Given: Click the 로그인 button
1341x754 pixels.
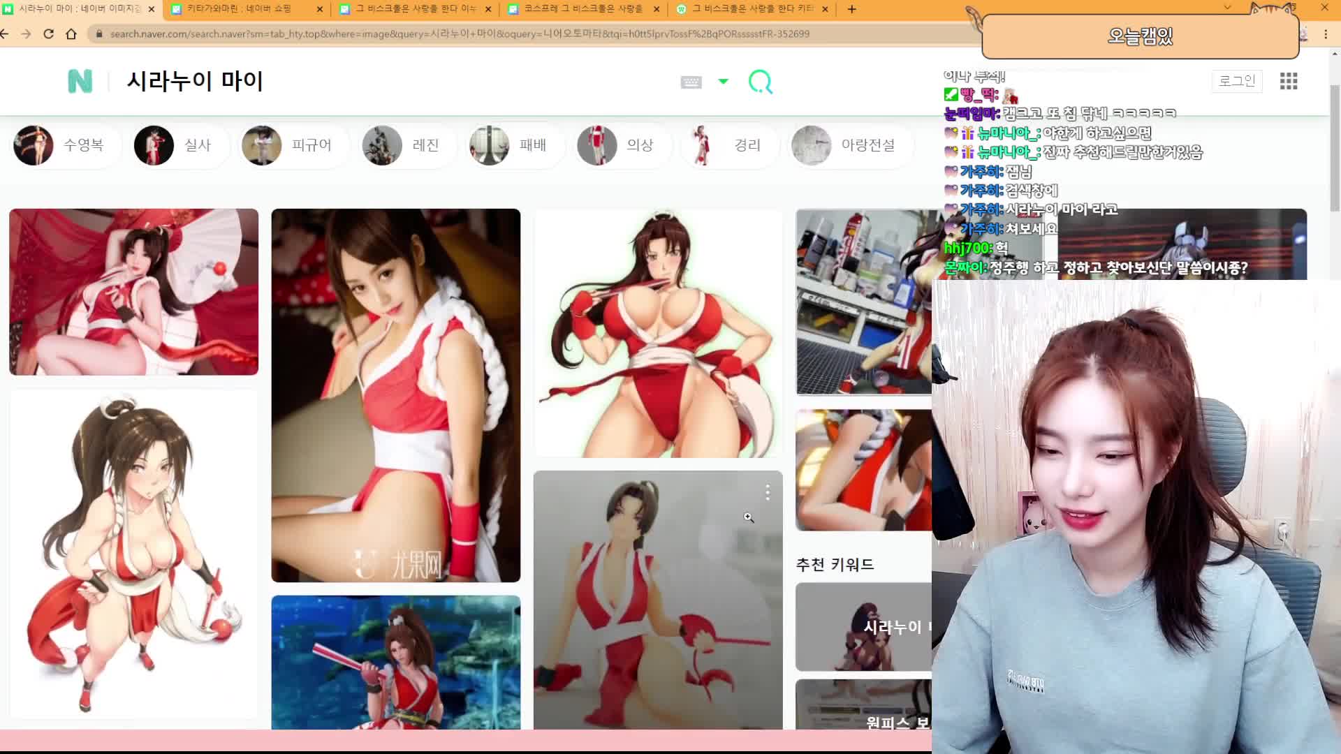Looking at the screenshot, I should coord(1237,81).
